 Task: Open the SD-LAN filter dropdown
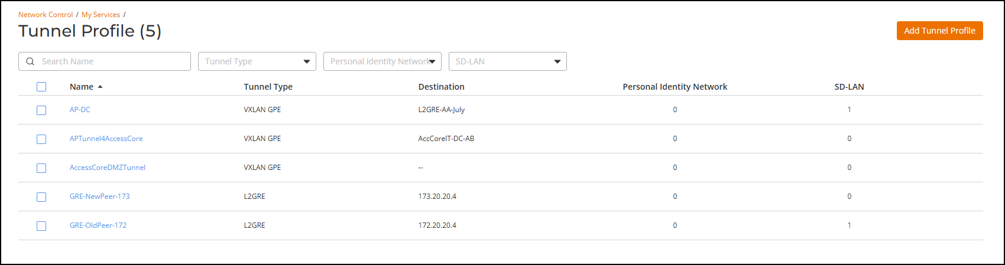[x=508, y=61]
